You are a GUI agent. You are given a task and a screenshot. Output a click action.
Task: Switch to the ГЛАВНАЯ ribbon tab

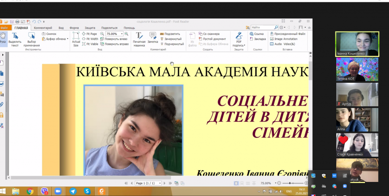coord(21,28)
